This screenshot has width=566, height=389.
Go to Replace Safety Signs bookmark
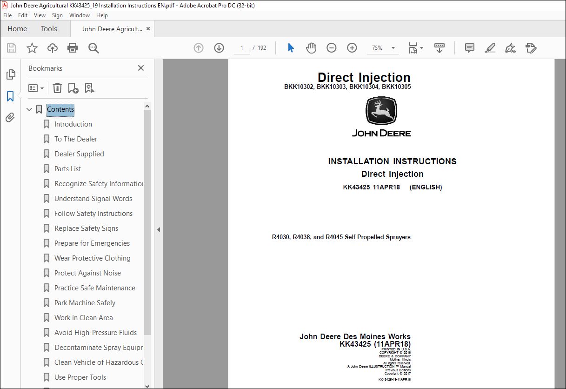[x=86, y=228]
